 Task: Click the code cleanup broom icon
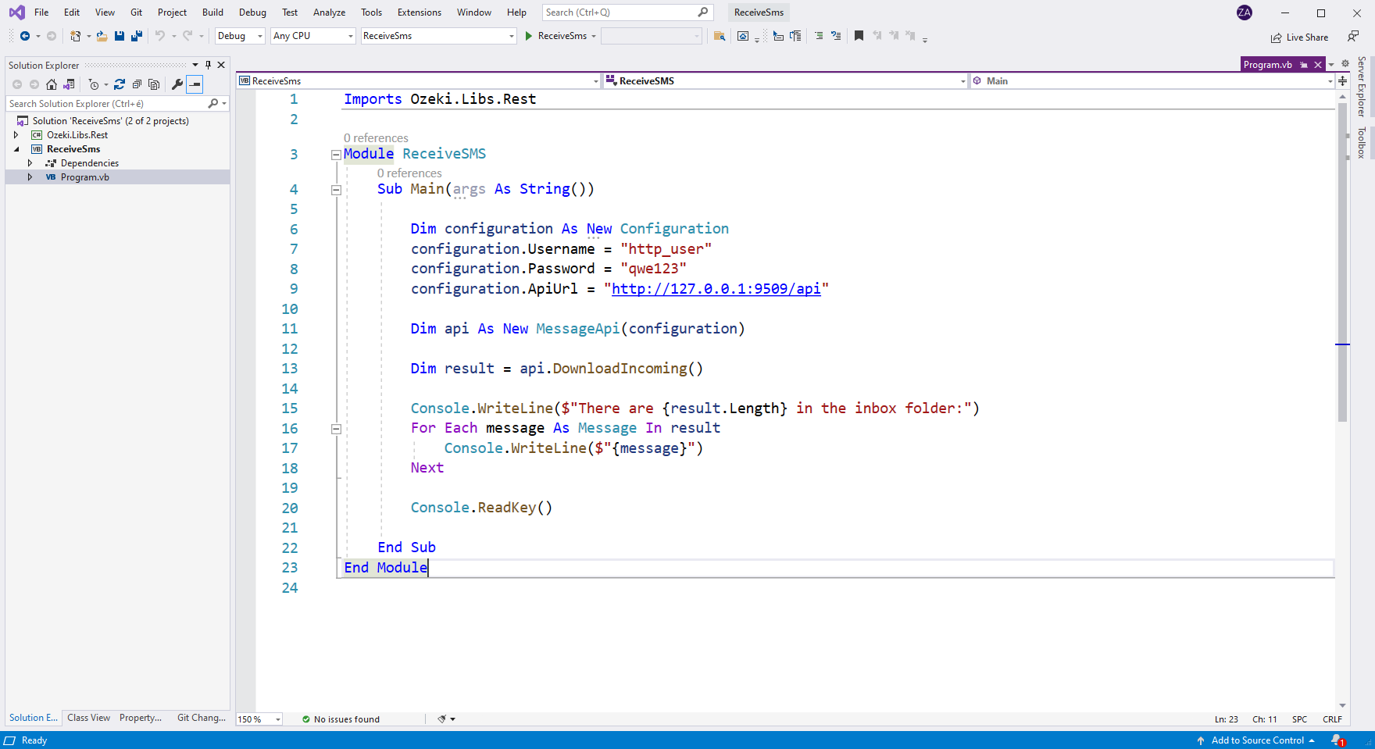pyautogui.click(x=442, y=719)
